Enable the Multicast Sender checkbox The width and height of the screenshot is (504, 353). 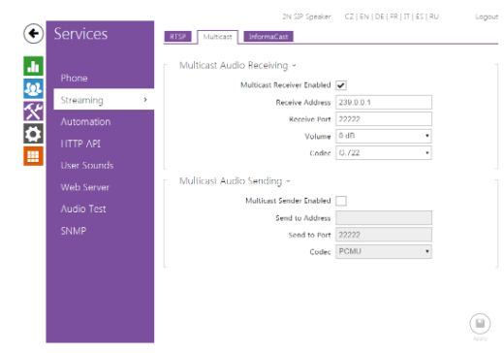pos(341,201)
